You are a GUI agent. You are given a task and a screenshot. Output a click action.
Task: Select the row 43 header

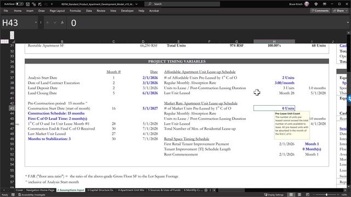pos(12,108)
